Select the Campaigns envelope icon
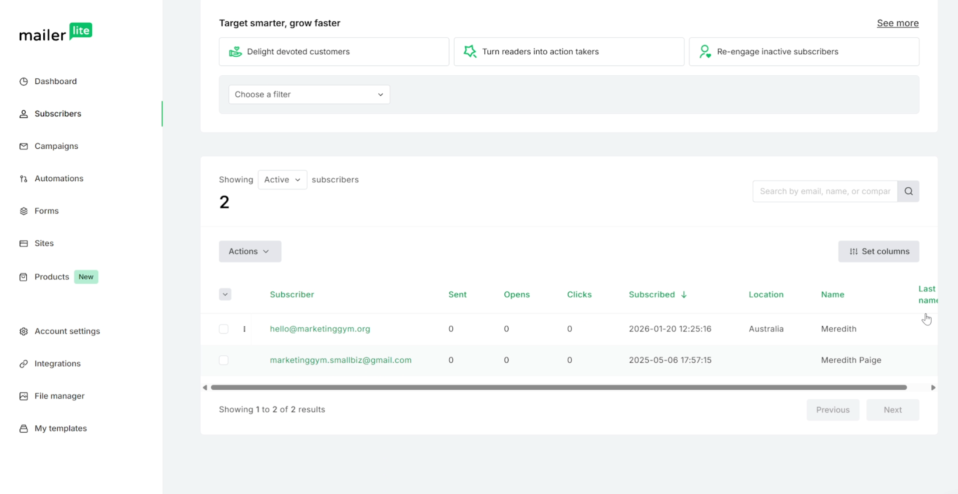The width and height of the screenshot is (958, 494). [24, 146]
